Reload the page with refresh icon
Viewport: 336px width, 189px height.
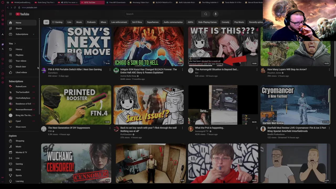click(15, 7)
